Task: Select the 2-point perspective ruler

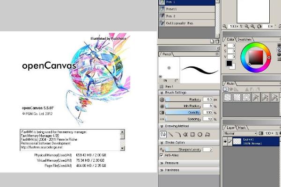Action: click(x=266, y=97)
